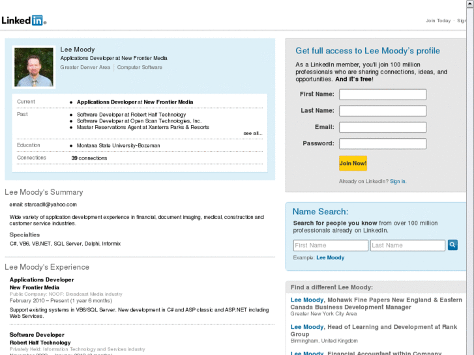Image resolution: width=474 pixels, height=355 pixels.
Task: Open Lee Moody, Financial Accountant result
Action: click(x=307, y=352)
